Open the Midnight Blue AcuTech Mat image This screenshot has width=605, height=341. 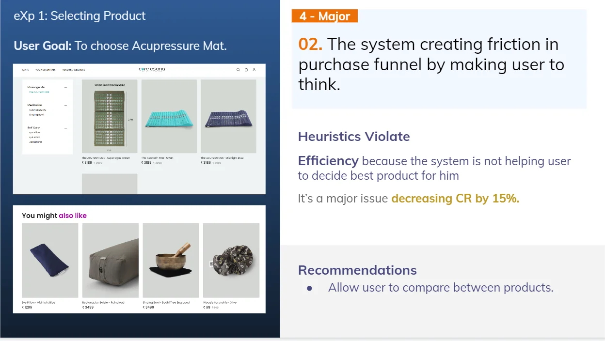pyautogui.click(x=228, y=116)
